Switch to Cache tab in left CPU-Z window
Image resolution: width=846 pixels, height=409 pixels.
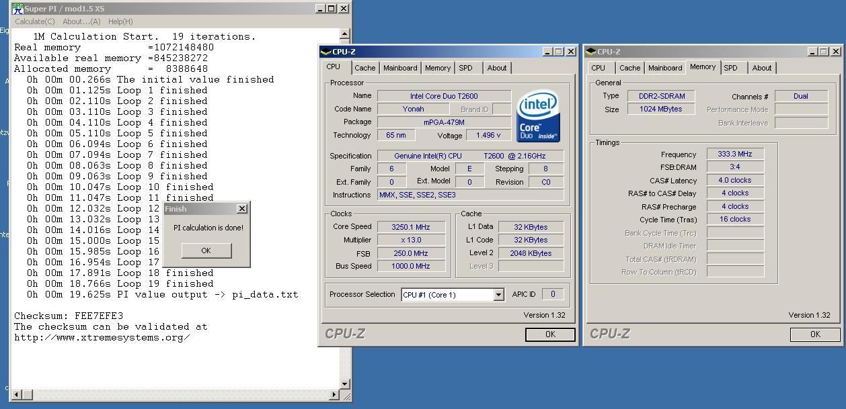pyautogui.click(x=365, y=68)
